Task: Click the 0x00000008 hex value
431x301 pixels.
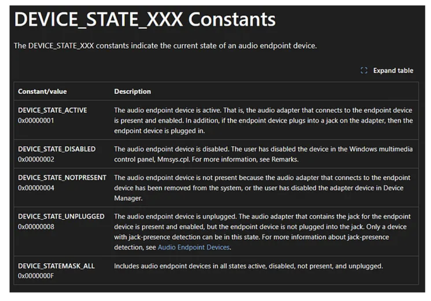Action: pos(36,227)
